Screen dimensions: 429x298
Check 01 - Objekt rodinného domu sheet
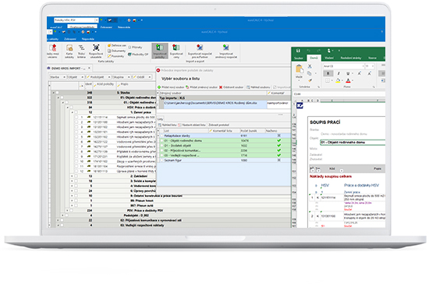click(161, 140)
